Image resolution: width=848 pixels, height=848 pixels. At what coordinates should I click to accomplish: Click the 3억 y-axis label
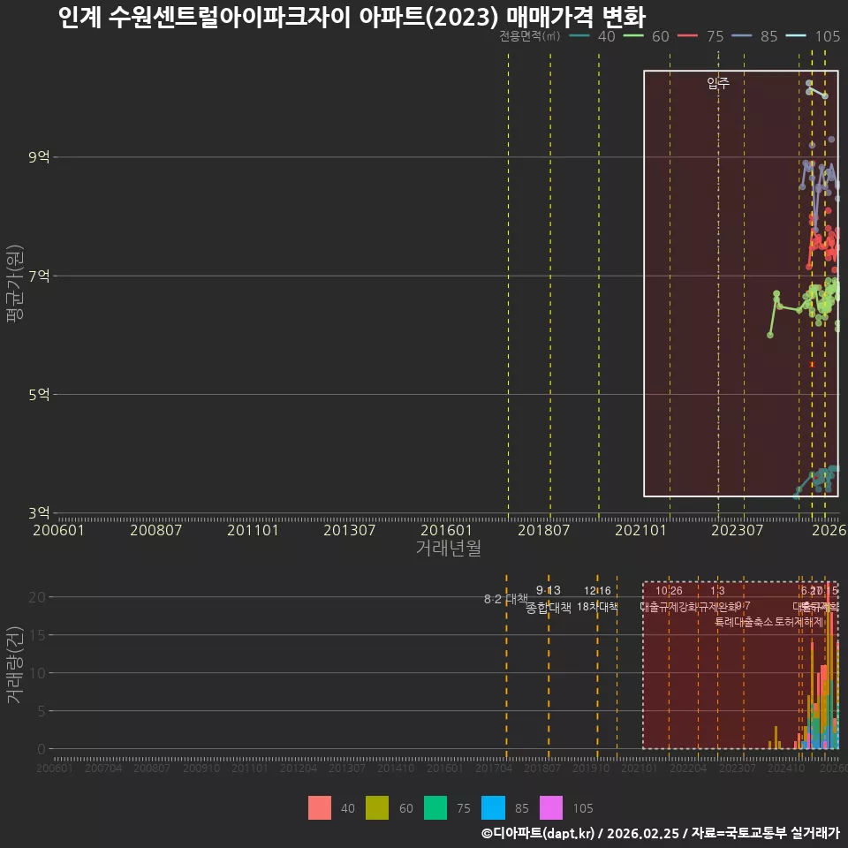tap(39, 512)
